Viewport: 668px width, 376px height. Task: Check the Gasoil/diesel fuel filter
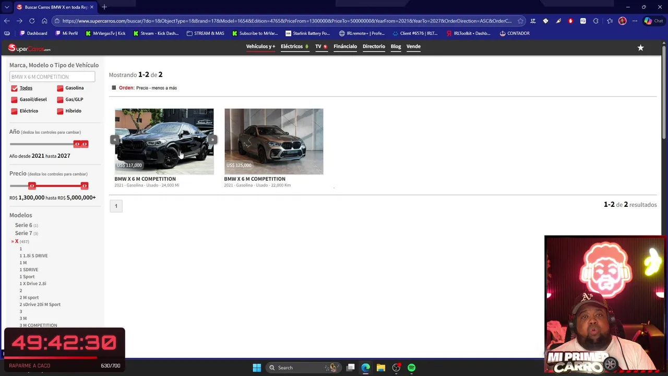coord(14,100)
